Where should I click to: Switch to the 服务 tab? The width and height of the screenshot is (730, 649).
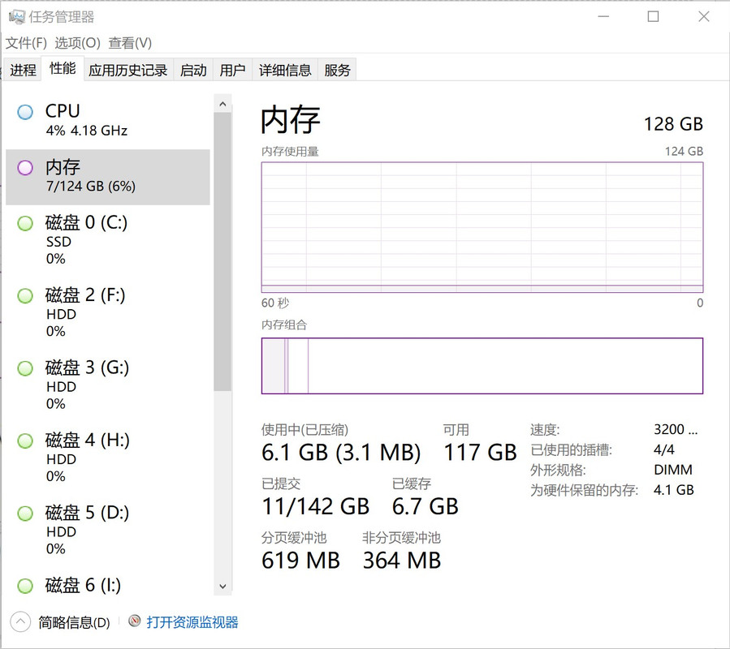pyautogui.click(x=337, y=71)
